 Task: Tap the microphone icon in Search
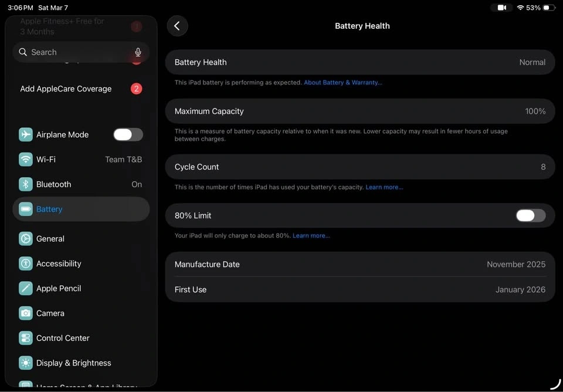coord(138,52)
